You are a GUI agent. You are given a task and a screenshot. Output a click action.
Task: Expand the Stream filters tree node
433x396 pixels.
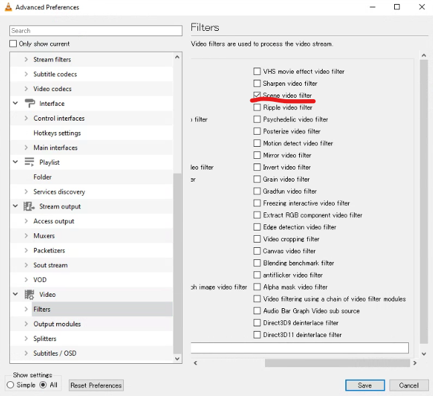(x=26, y=59)
